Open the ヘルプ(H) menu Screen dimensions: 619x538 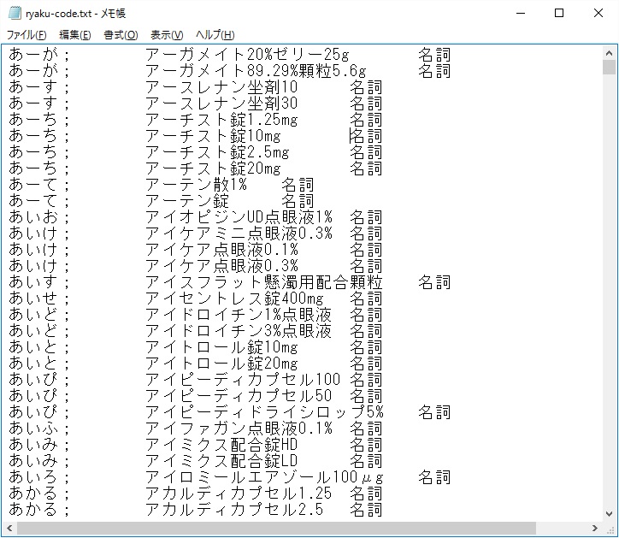(x=215, y=35)
